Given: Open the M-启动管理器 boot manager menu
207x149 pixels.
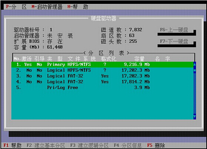Looking at the screenshot, I should [47, 7].
